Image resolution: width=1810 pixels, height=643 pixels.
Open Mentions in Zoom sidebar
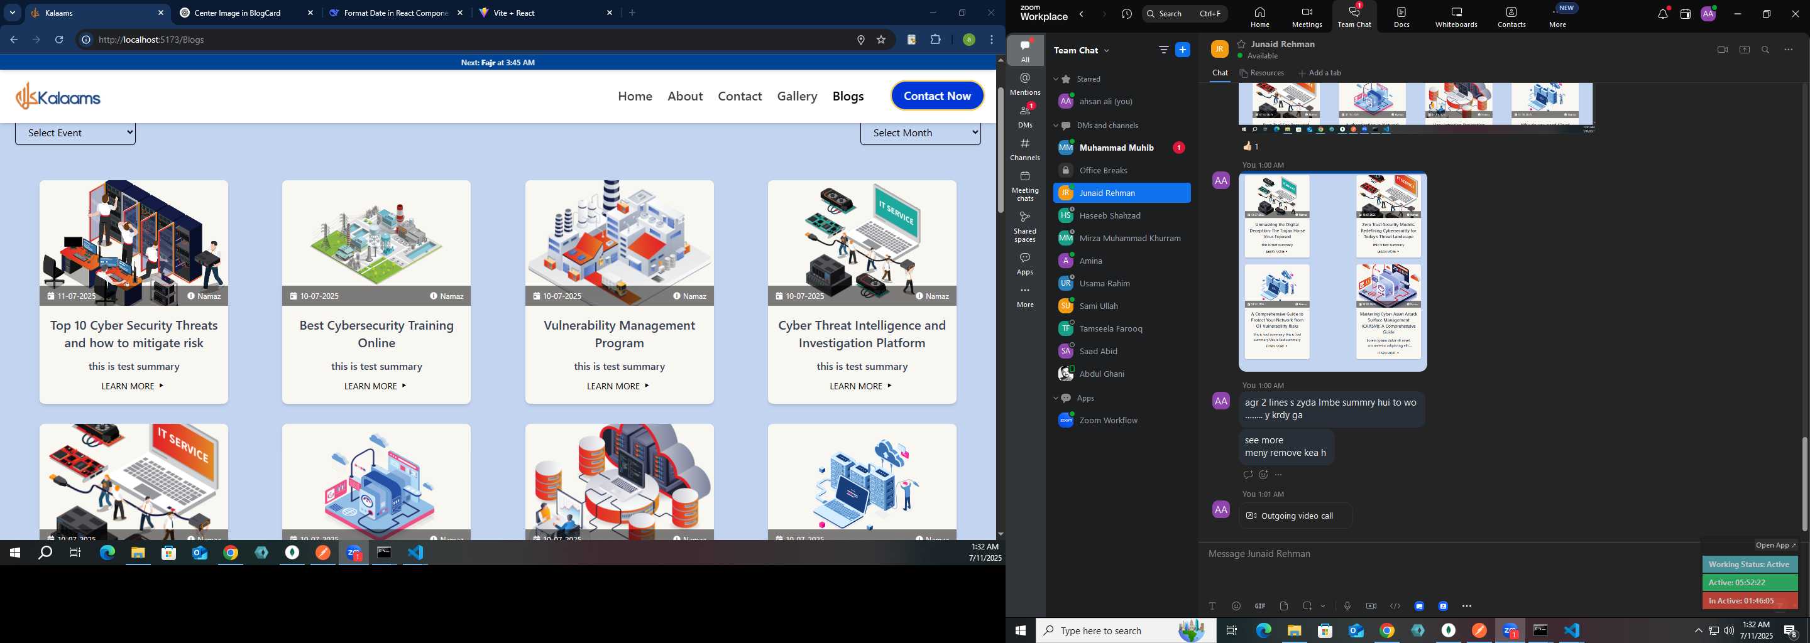[1025, 84]
